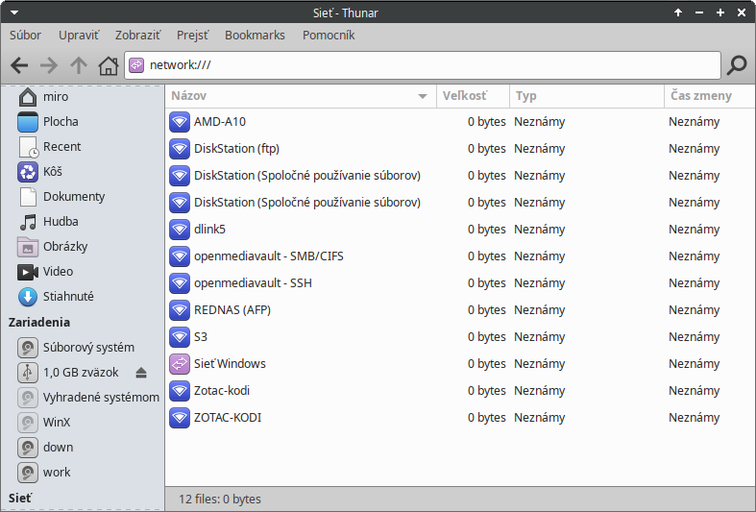The image size is (756, 512).
Task: Select the Zotac-kodi entry
Action: pos(221,391)
